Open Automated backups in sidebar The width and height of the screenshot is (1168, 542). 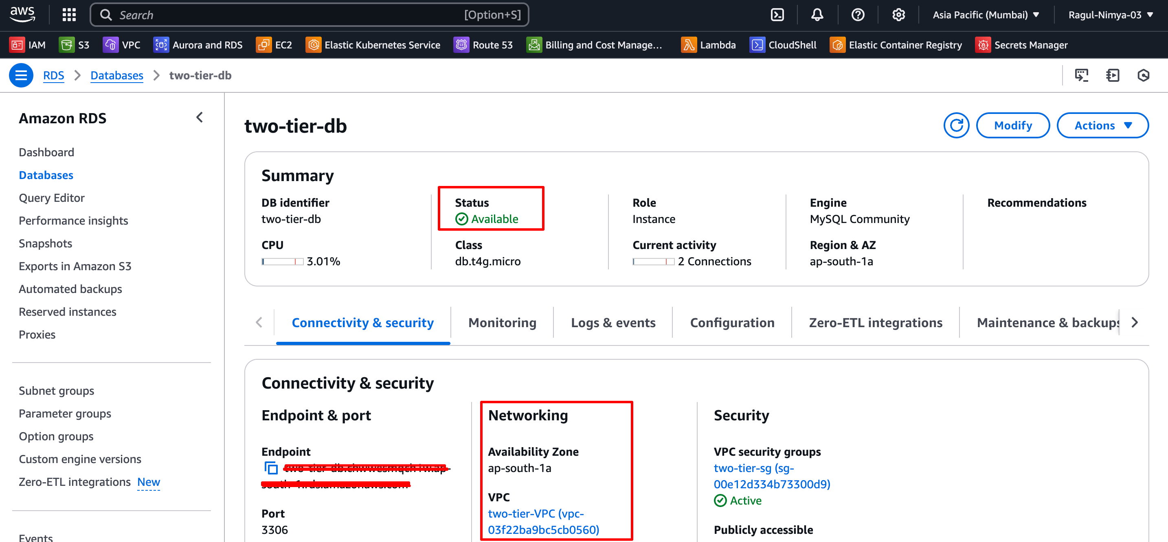coord(70,289)
